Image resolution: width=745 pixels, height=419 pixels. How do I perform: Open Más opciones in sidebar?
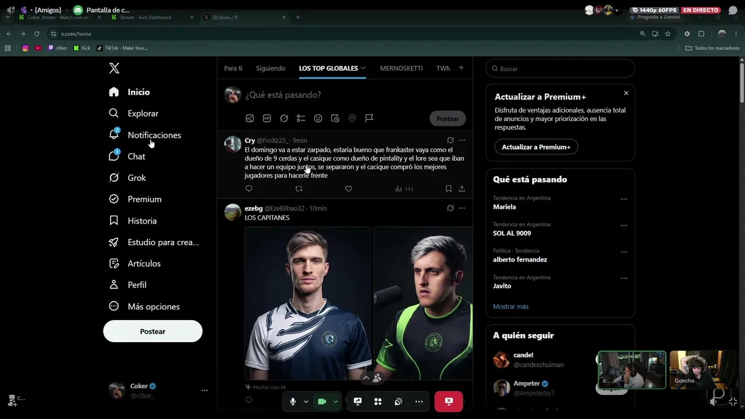click(144, 306)
